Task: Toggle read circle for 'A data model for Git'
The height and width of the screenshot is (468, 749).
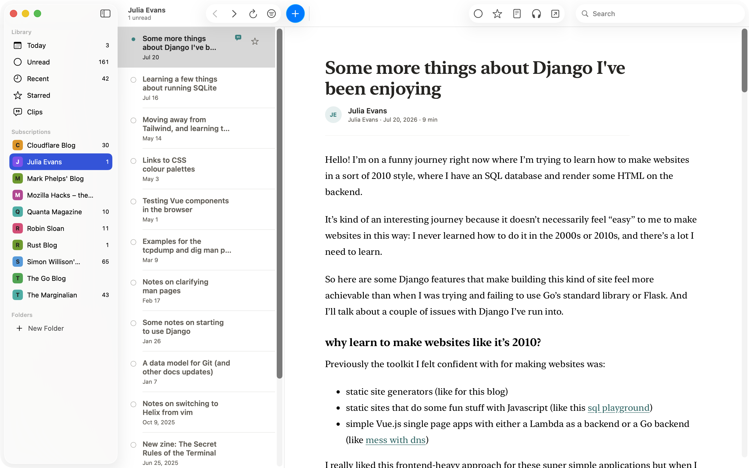Action: (133, 364)
